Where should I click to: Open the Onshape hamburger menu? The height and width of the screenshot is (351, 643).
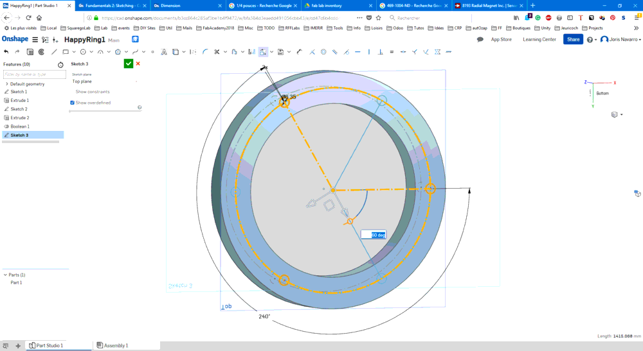pos(35,40)
